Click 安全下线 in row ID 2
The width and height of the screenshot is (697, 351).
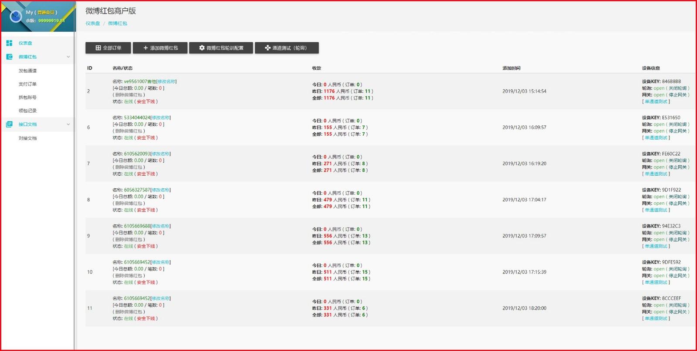click(x=146, y=101)
